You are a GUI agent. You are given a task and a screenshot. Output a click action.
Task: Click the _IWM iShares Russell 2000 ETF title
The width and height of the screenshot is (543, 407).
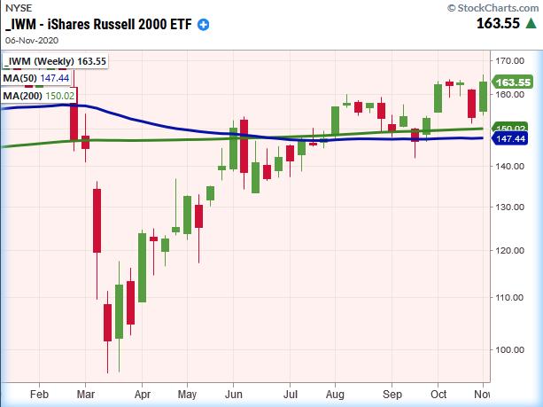pyautogui.click(x=99, y=24)
